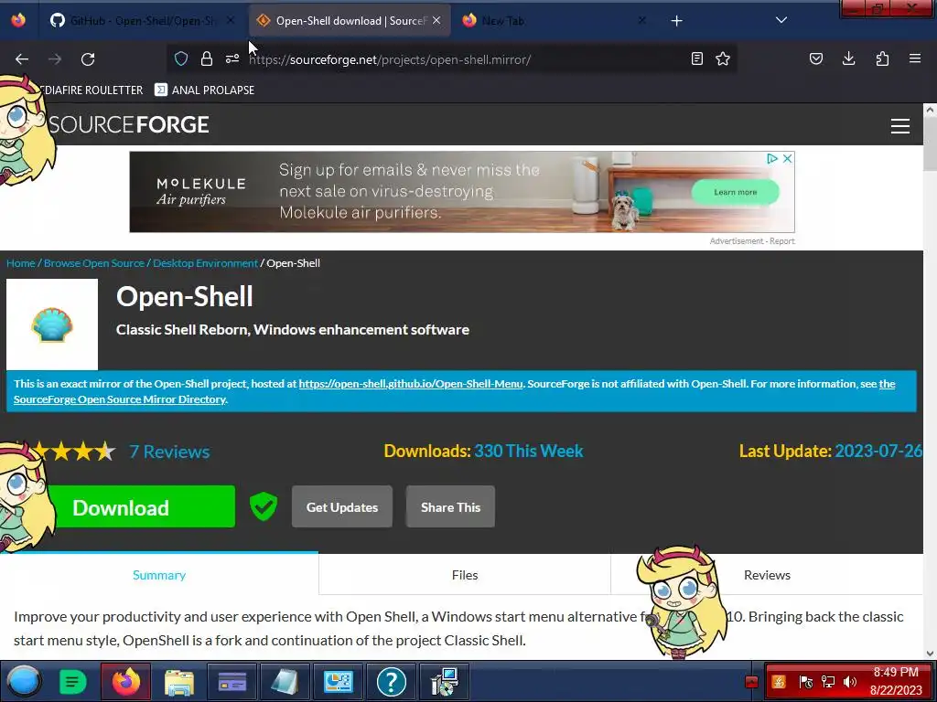
Task: Open the Summary tab
Action: [159, 575]
